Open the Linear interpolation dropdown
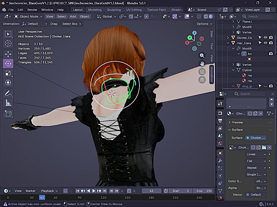 tap(256, 154)
